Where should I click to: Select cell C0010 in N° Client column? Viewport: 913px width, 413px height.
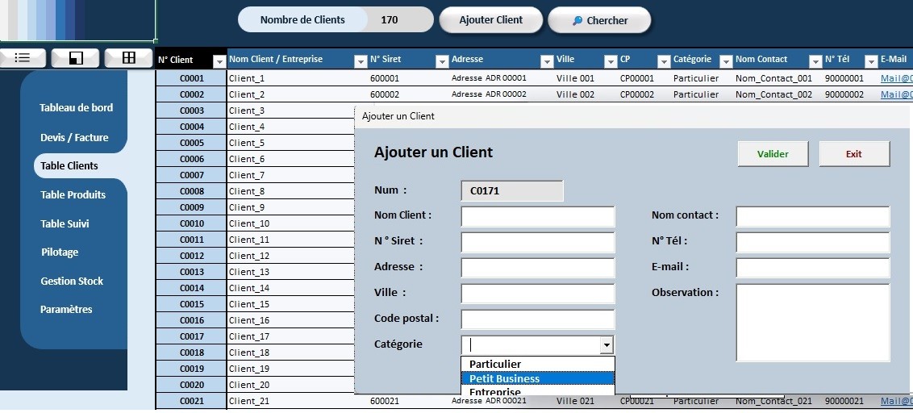(192, 223)
